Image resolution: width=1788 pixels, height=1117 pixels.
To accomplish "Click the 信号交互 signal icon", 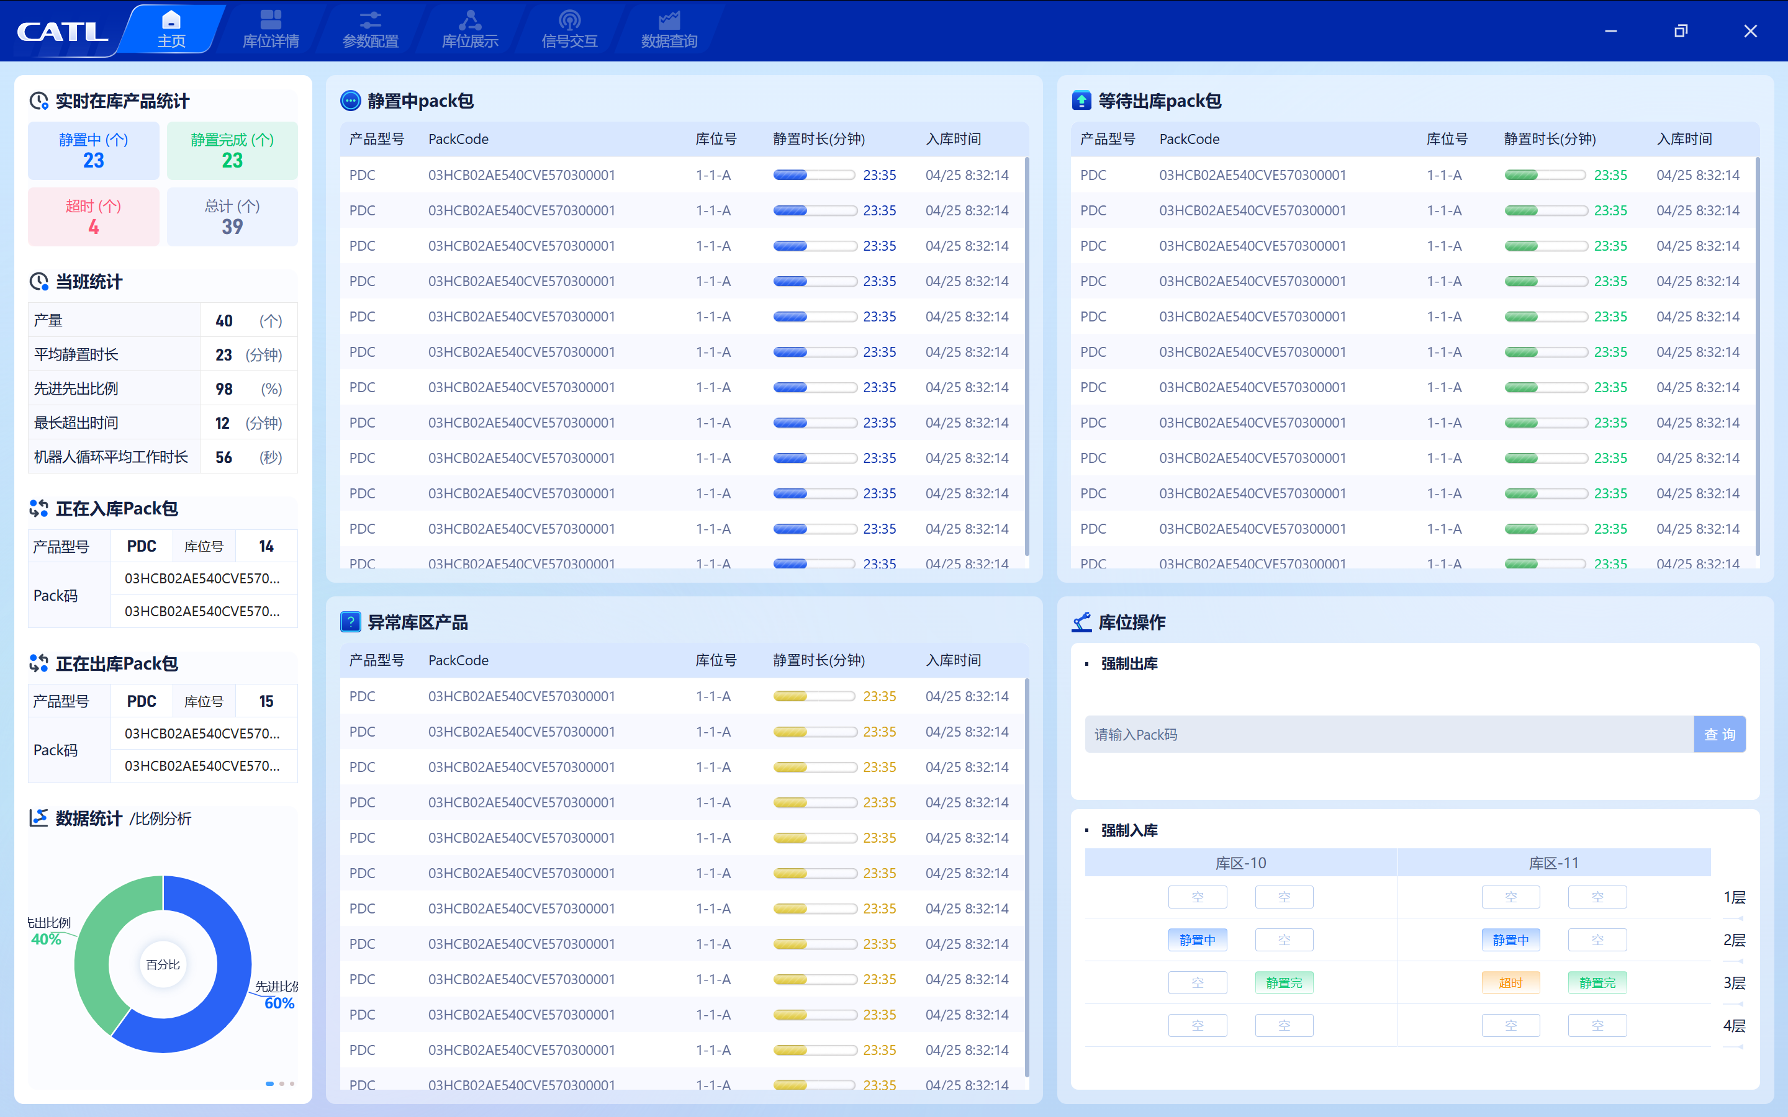I will 570,20.
